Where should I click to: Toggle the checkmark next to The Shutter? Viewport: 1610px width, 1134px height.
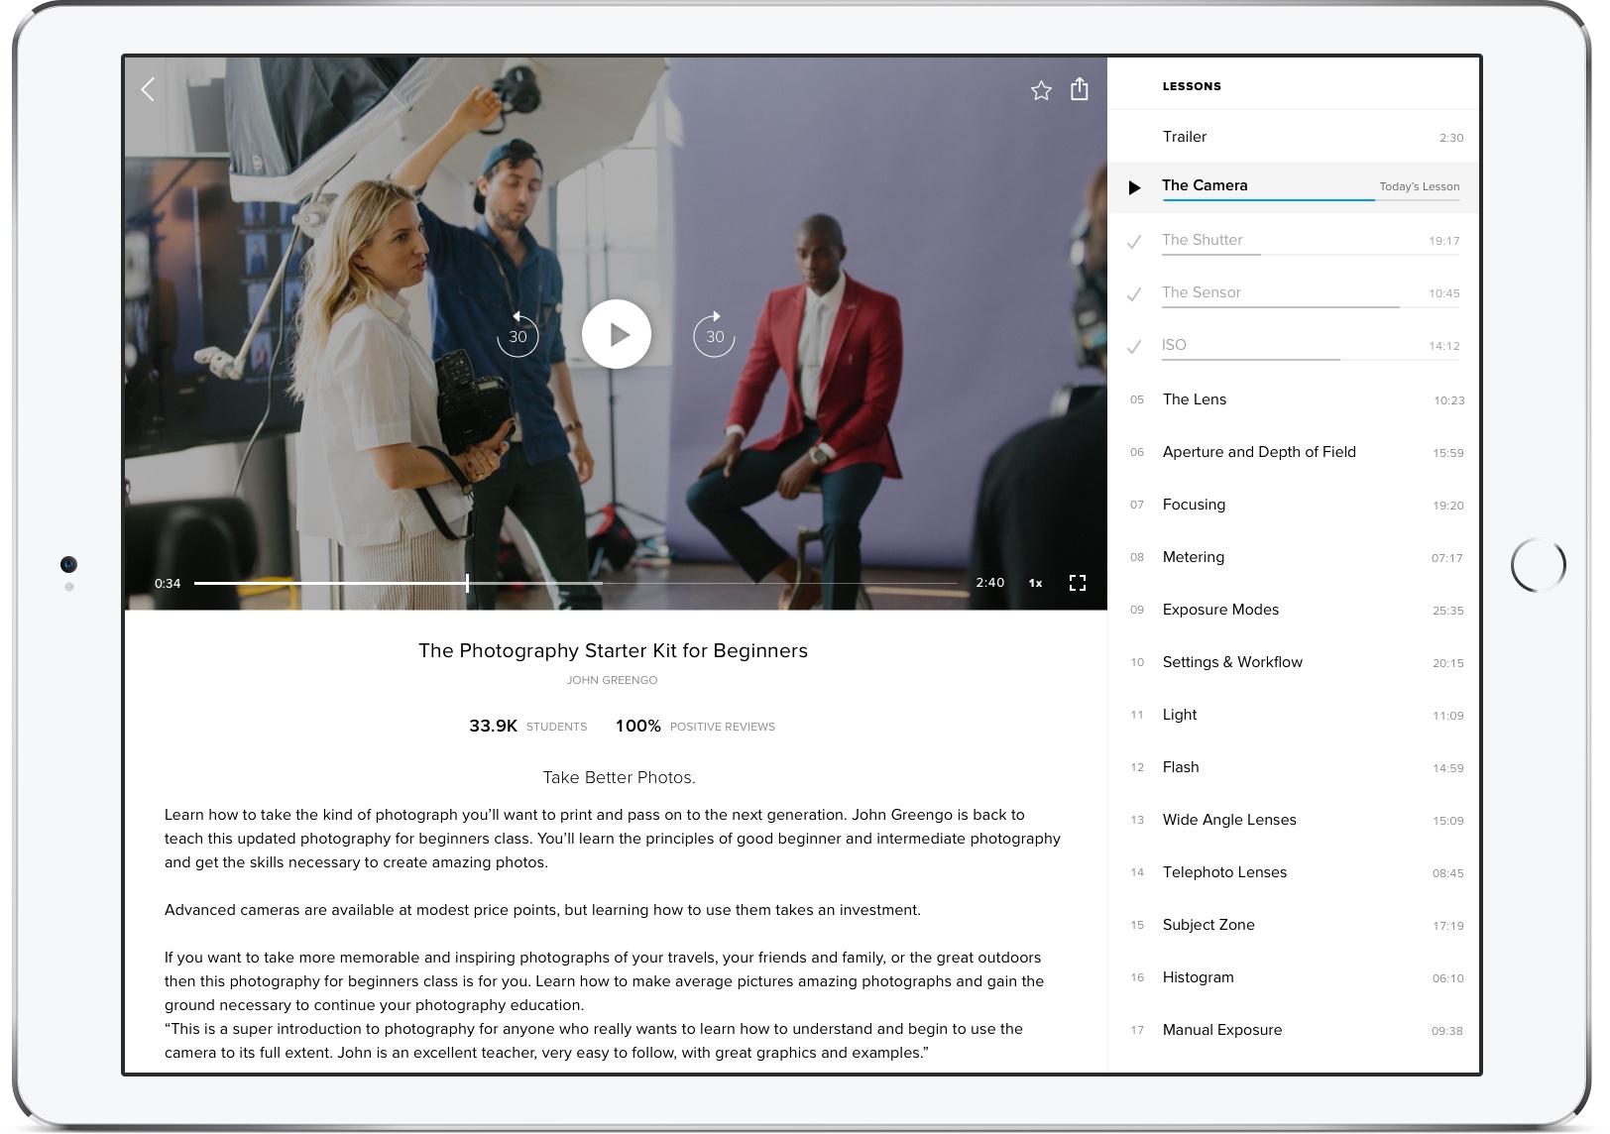[x=1134, y=241]
